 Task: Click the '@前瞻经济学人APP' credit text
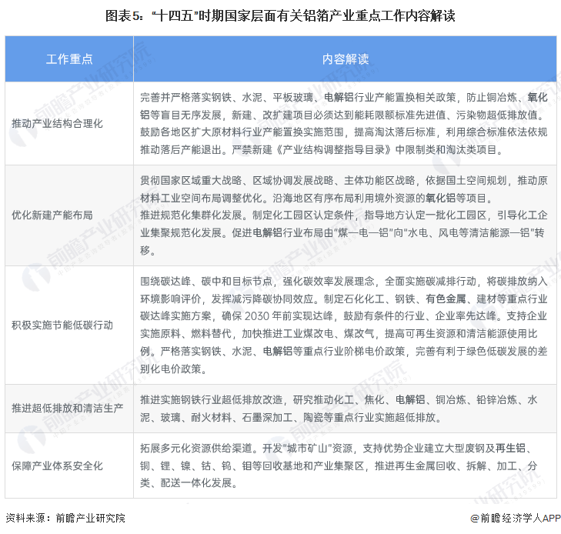point(515,518)
